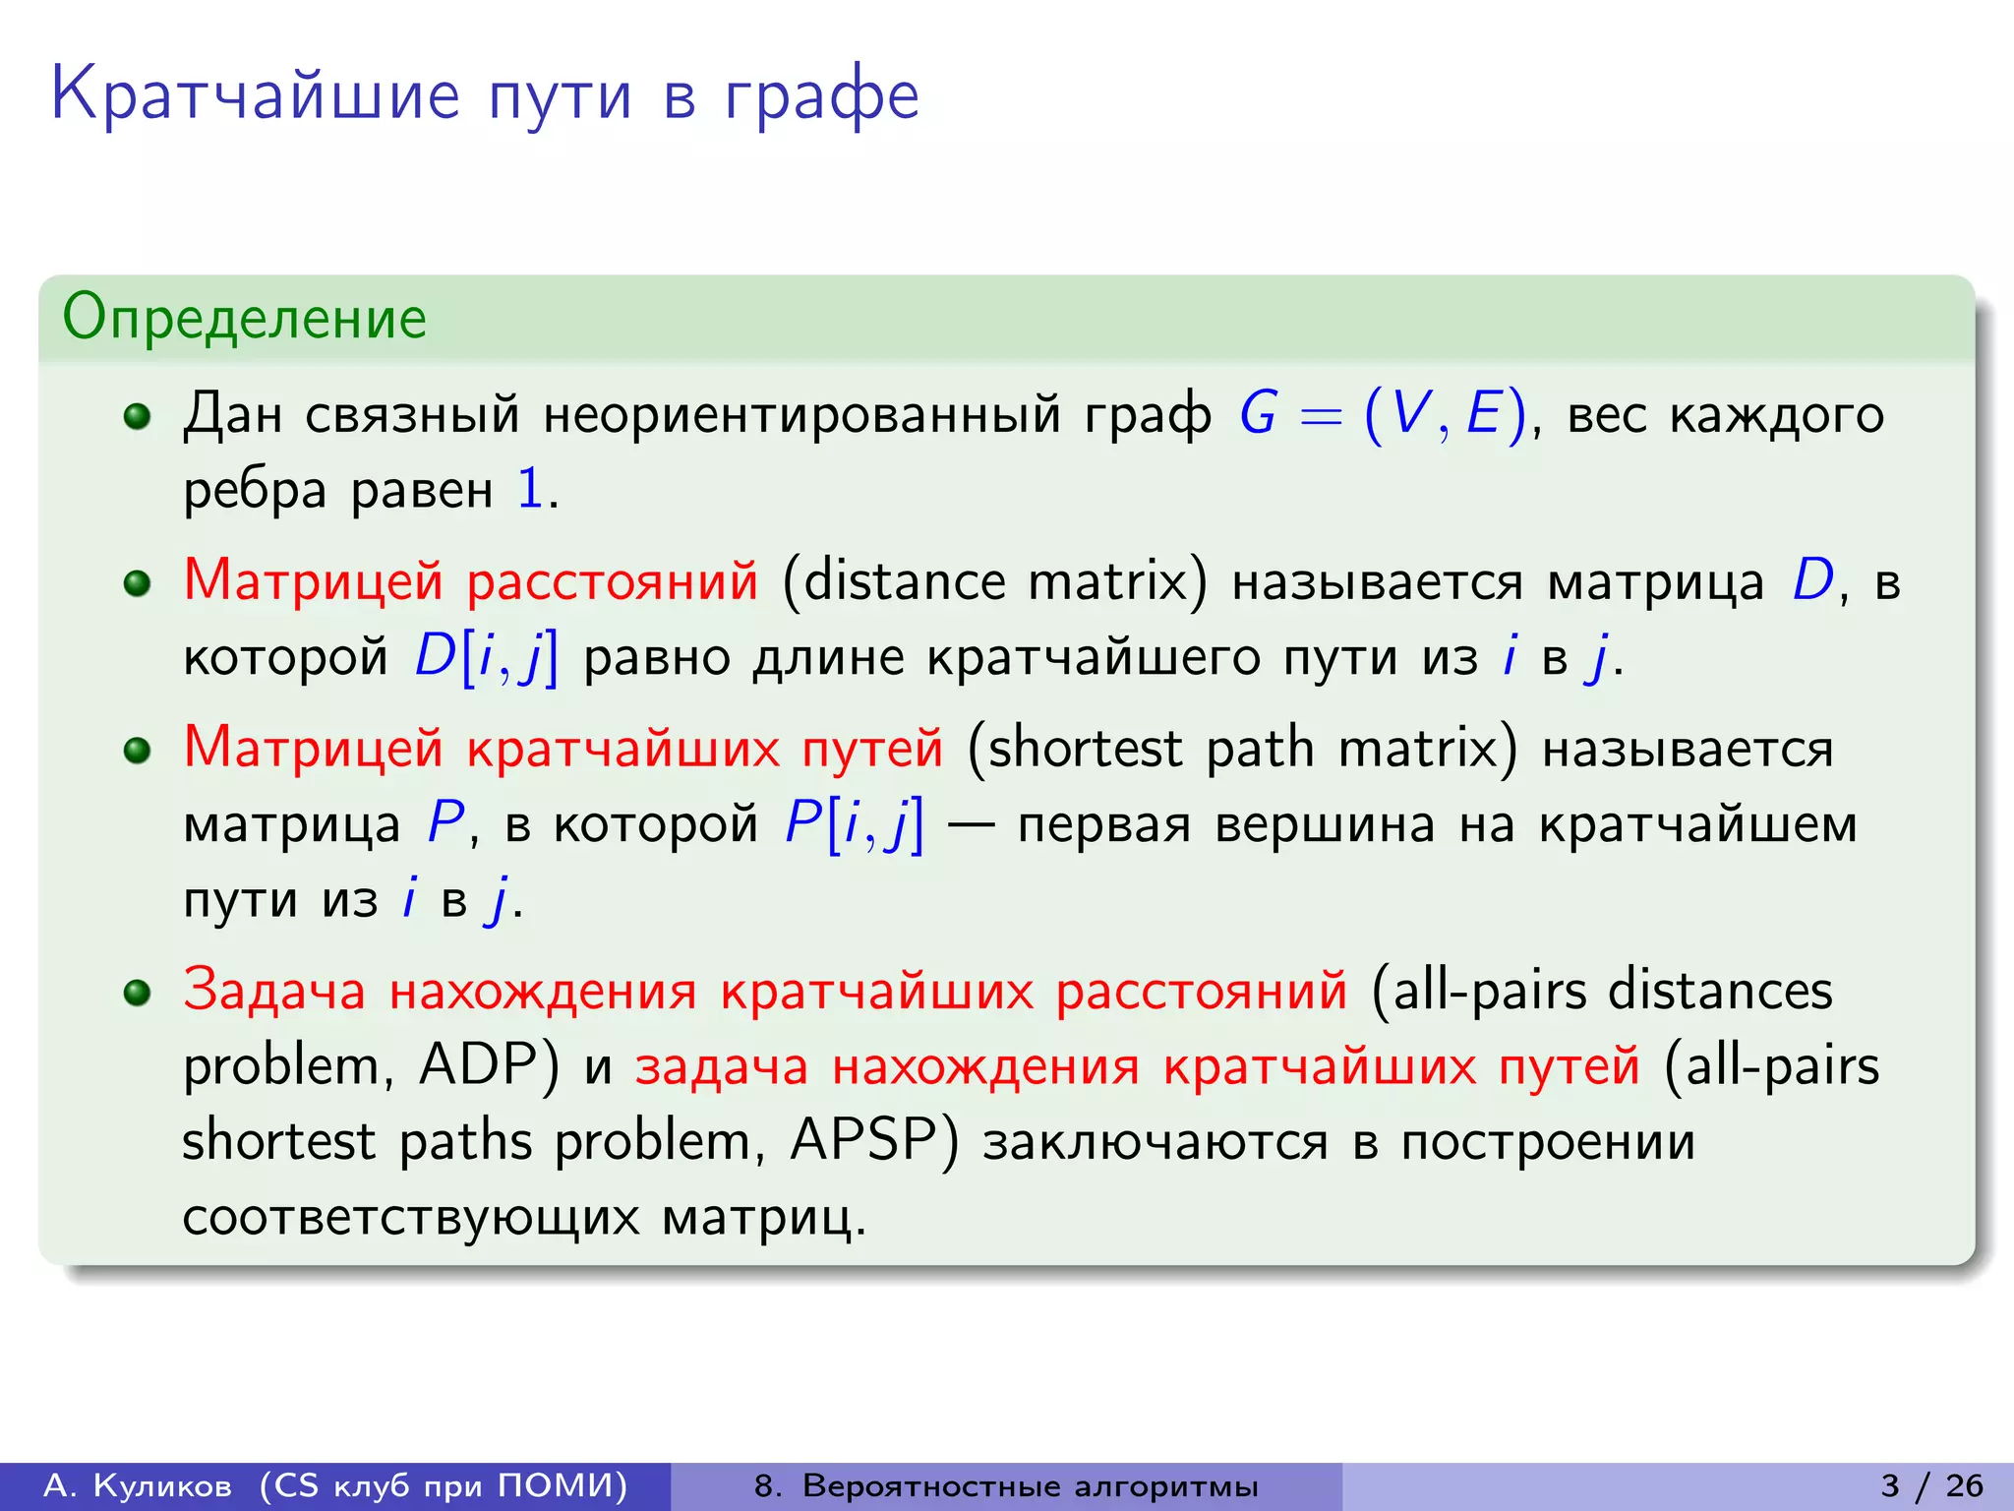Click the blue expression D[i, j]

point(487,658)
